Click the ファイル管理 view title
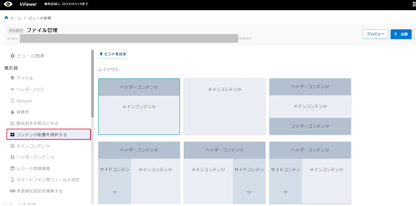Screen dimensions: 416x206 (x=42, y=30)
